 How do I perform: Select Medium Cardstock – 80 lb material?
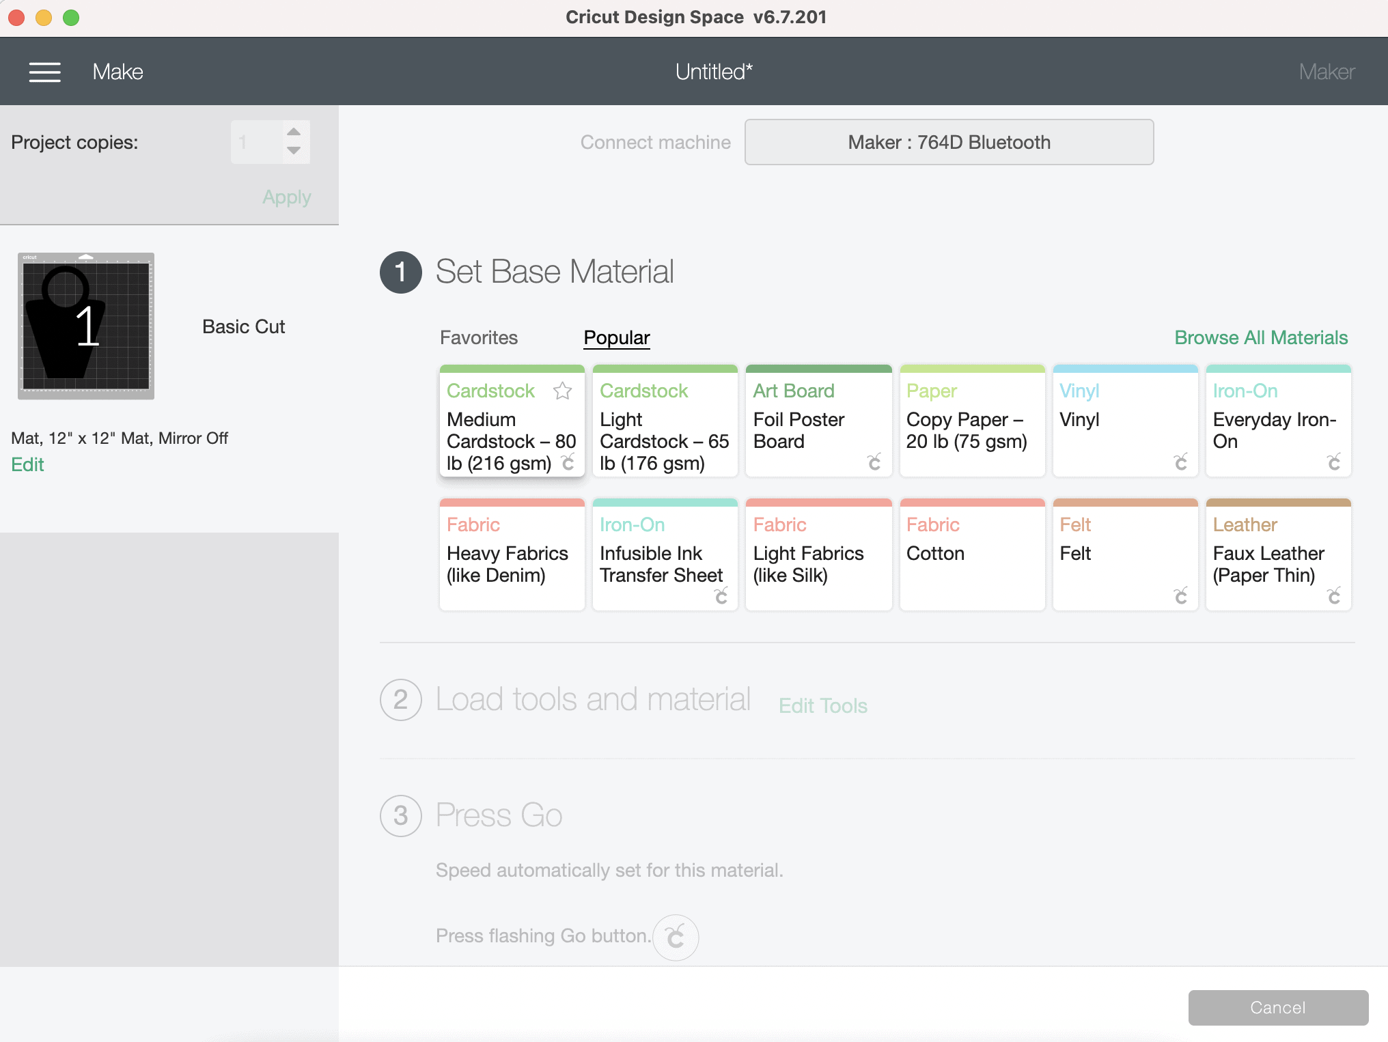click(x=512, y=421)
